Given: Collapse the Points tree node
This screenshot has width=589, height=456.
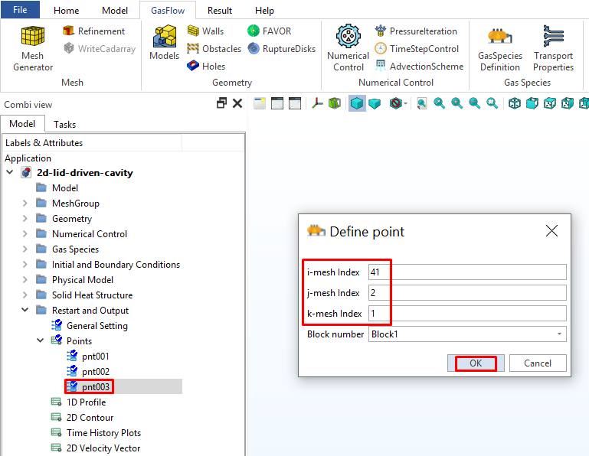Looking at the screenshot, I should click(x=41, y=341).
